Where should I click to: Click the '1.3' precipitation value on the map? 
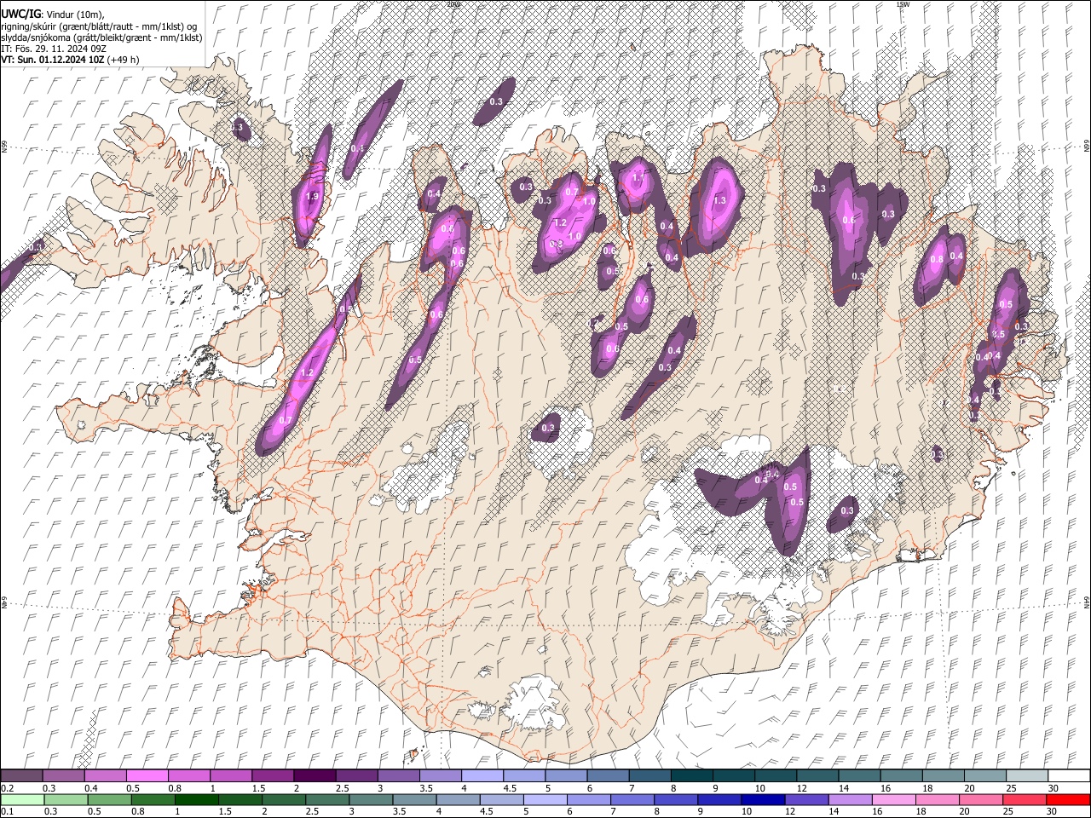[x=719, y=201]
